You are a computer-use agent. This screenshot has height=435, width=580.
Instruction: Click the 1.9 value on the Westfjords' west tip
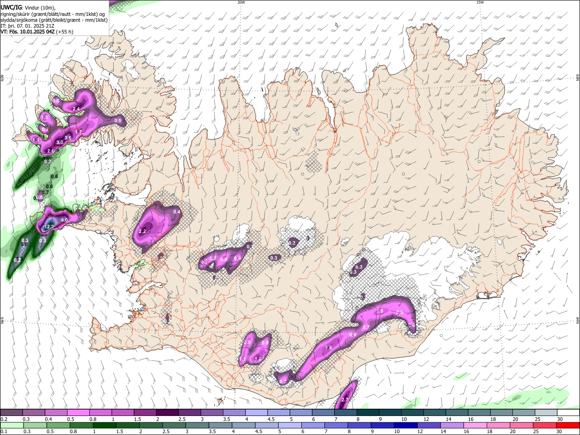click(37, 140)
